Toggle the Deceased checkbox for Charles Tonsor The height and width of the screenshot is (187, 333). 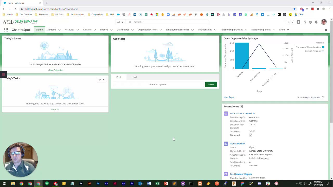pos(251,135)
